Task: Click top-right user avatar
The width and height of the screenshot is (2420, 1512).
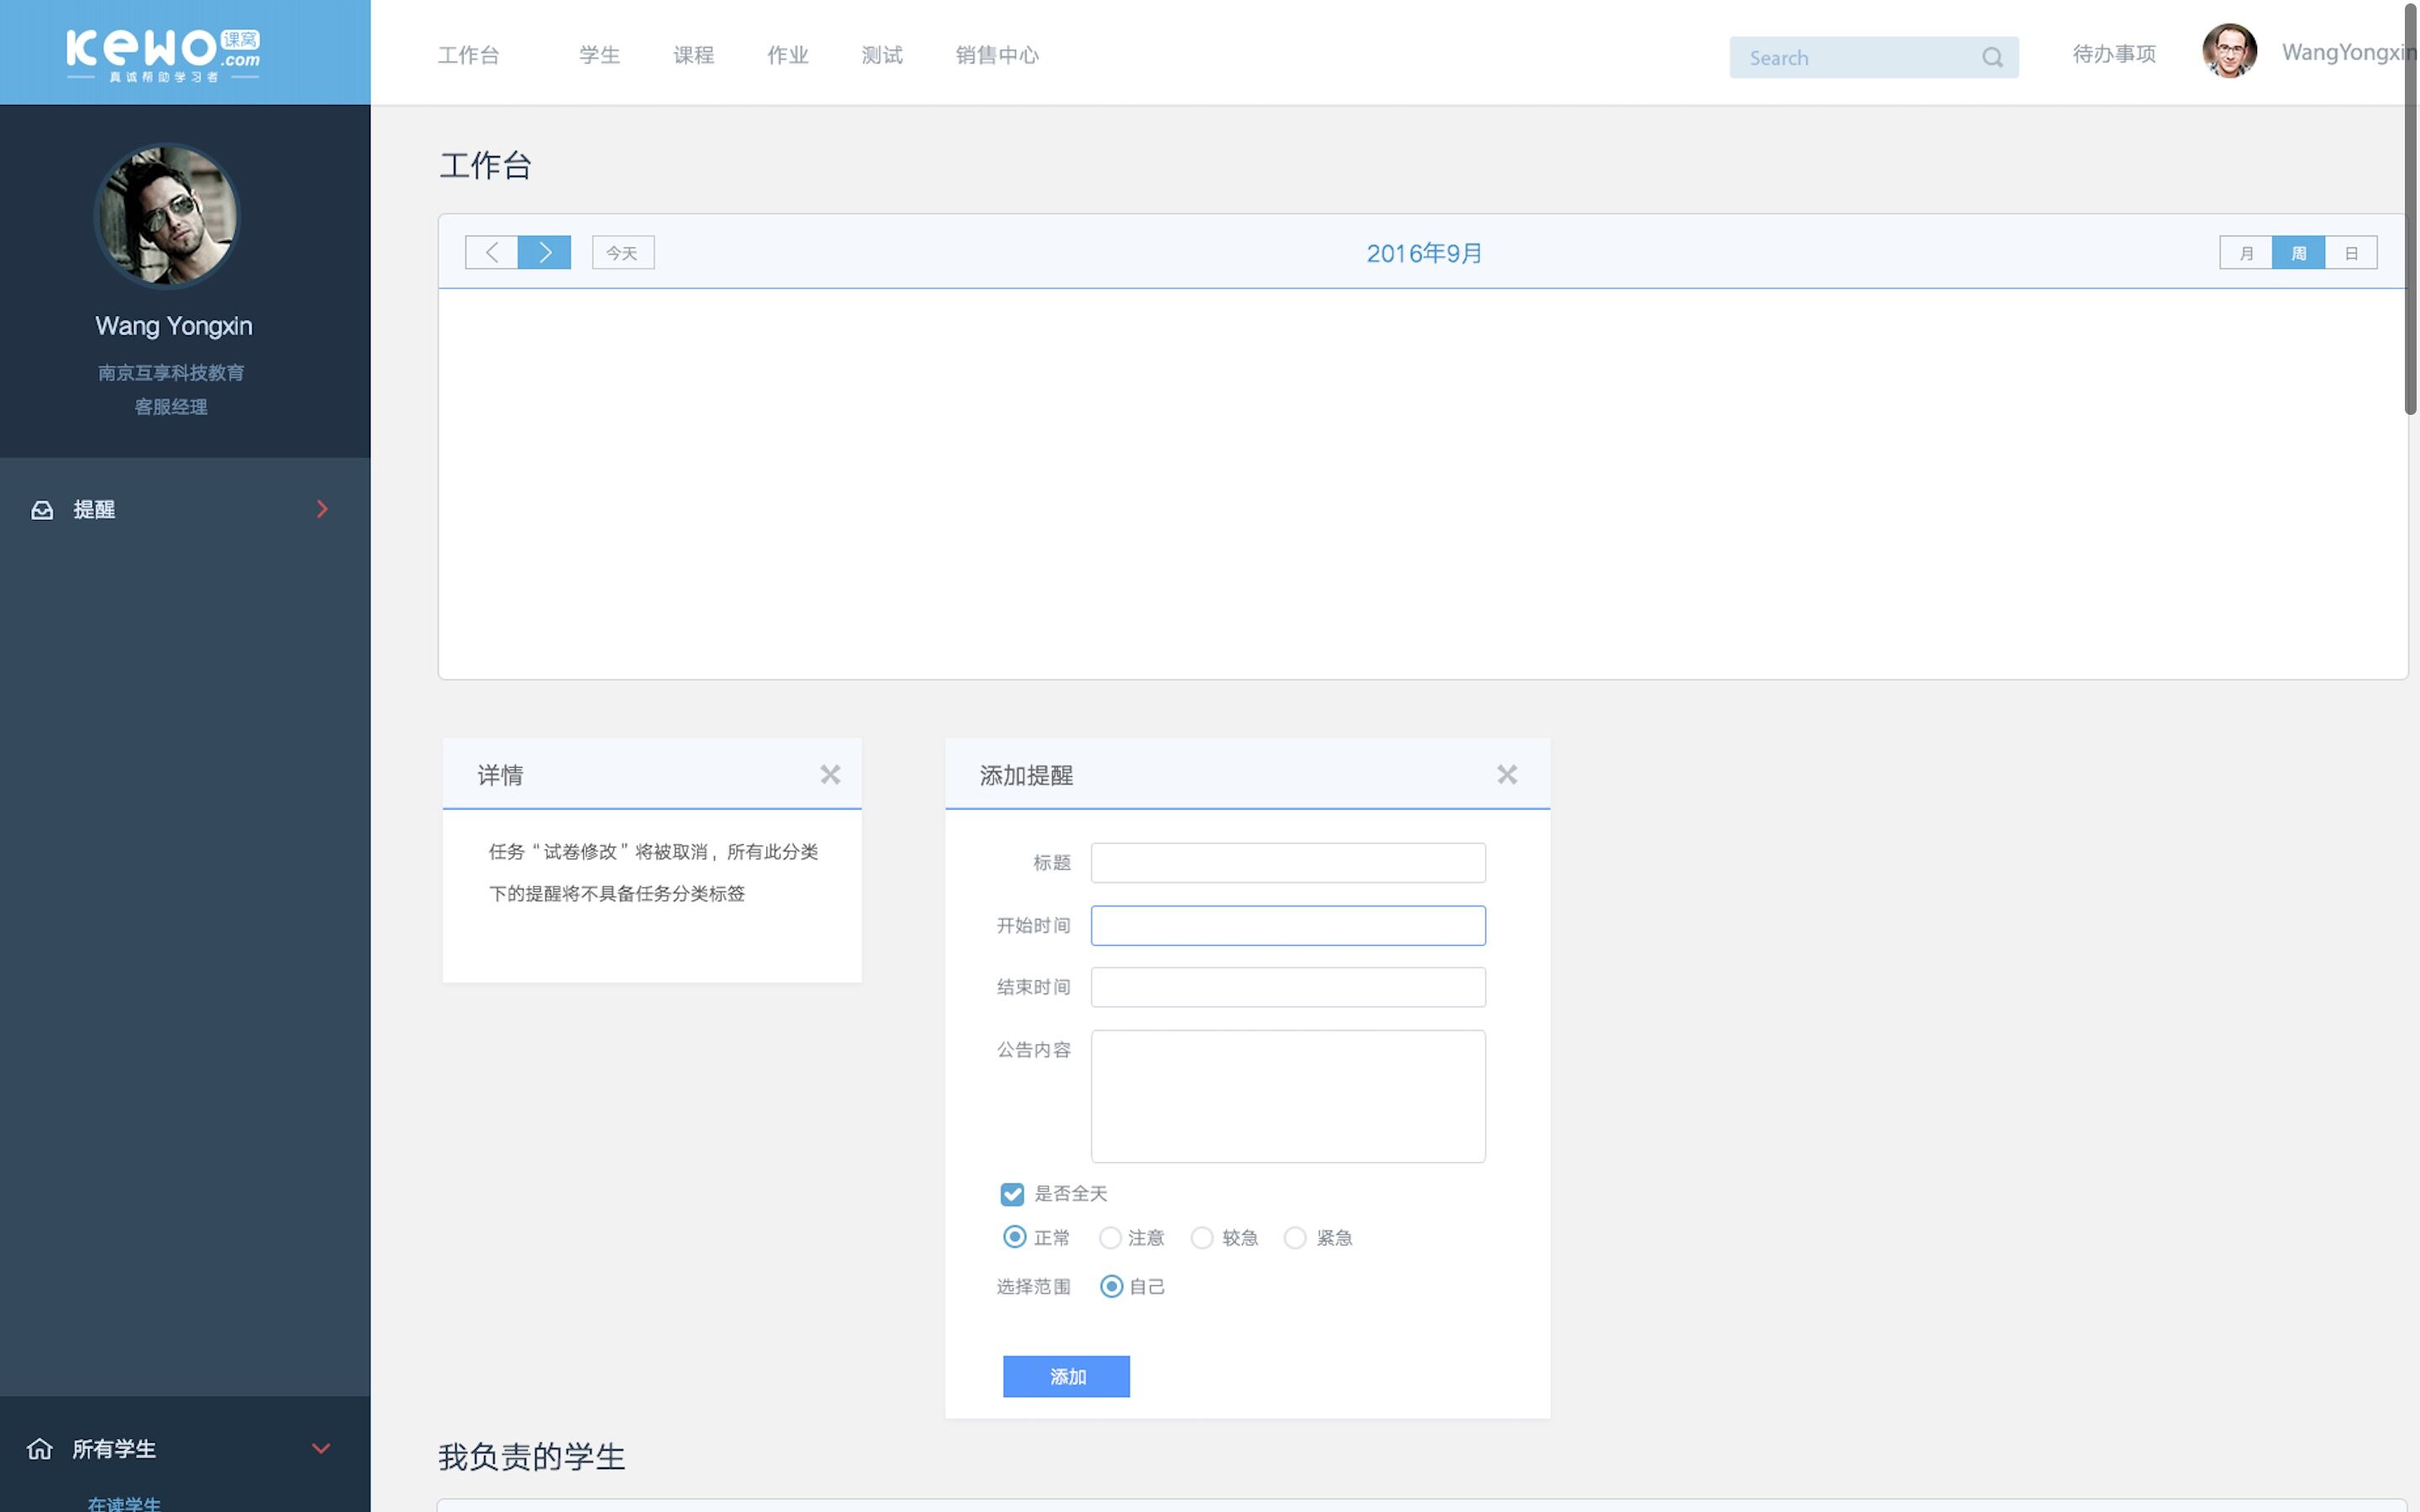Action: (x=2229, y=51)
